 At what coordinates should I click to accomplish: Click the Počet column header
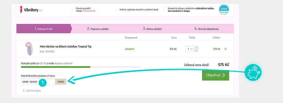[x=192, y=38]
